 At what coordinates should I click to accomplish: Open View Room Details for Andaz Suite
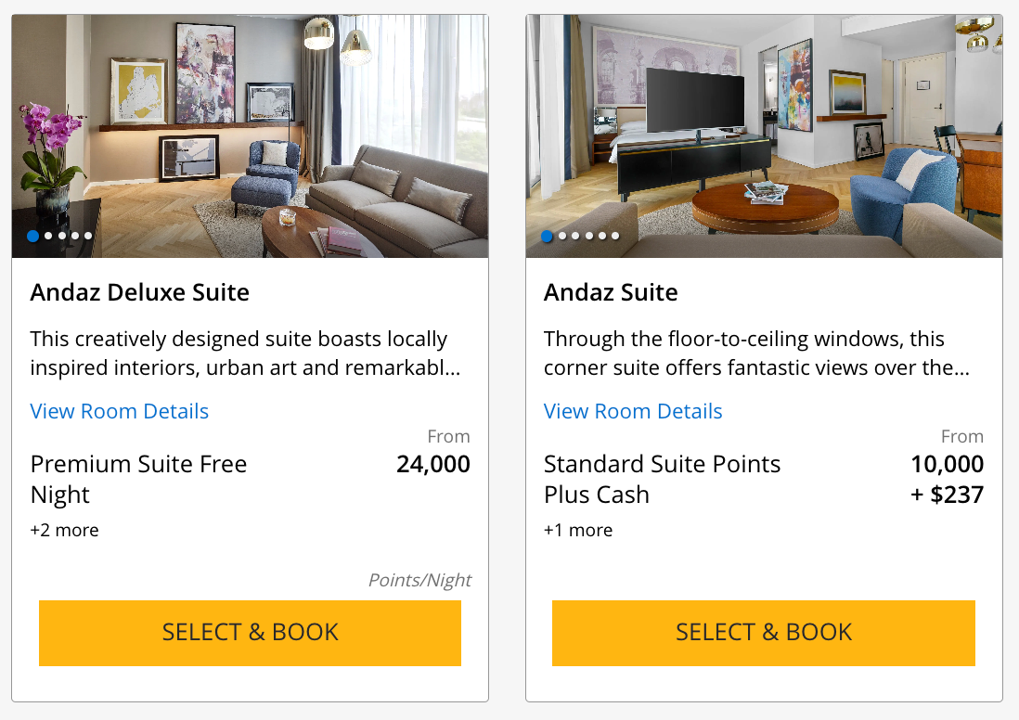click(x=633, y=411)
